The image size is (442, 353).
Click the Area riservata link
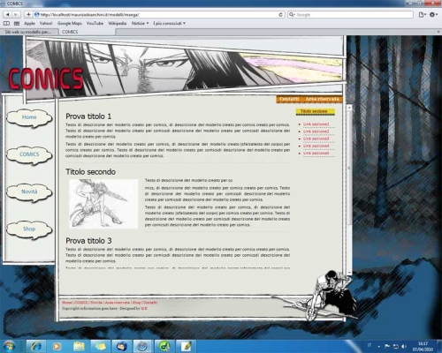323,99
